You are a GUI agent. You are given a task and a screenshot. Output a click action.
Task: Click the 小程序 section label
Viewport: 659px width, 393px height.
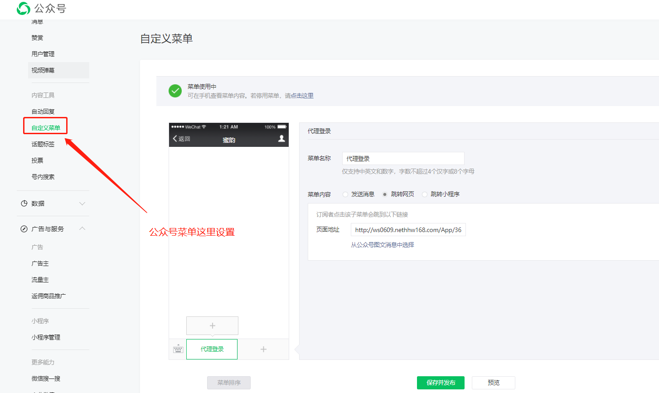coord(40,321)
